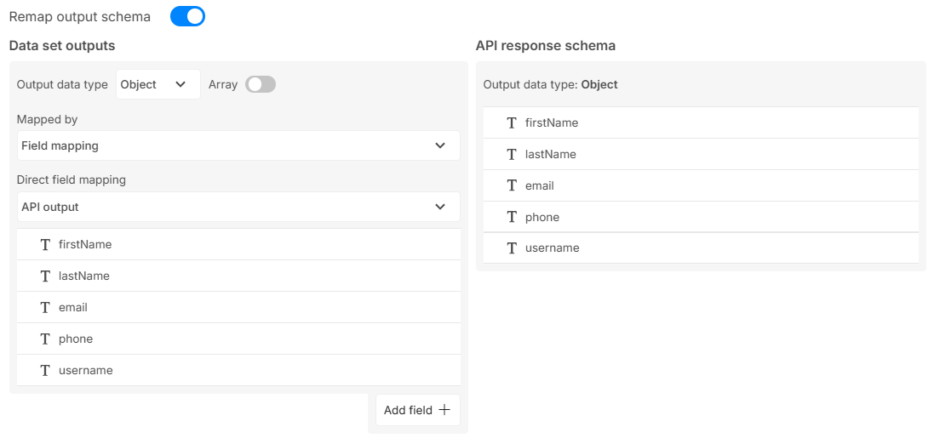
Task: Click text type icon beside email in Data set outputs
Action: (45, 308)
